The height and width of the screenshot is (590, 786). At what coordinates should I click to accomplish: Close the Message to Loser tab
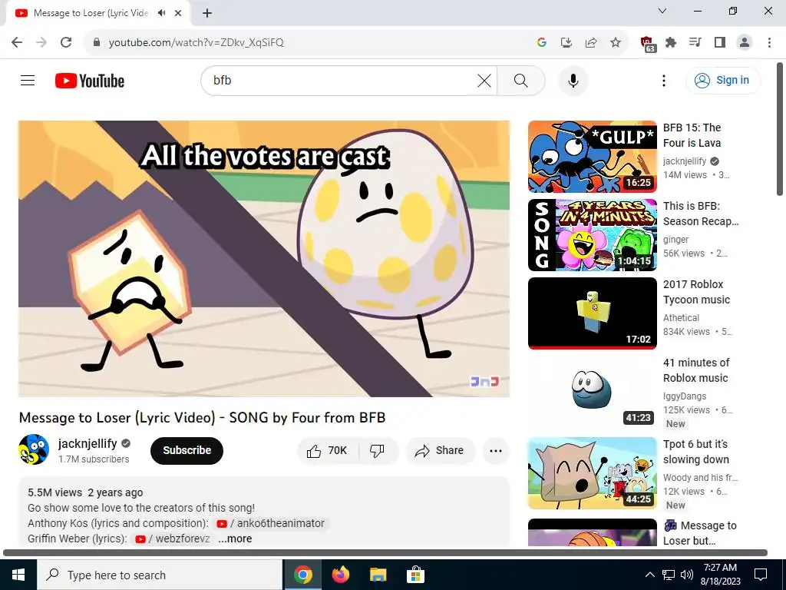(178, 13)
